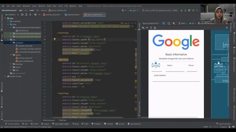Image resolution: width=236 pixels, height=132 pixels.
Task: Click the collapse all icon in Project panel
Action: [30, 15]
